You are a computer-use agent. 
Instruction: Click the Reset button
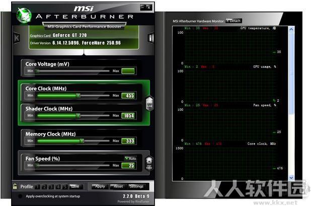(118, 186)
